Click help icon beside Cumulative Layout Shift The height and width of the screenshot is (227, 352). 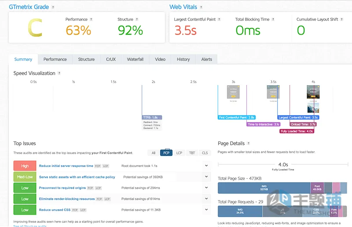click(x=341, y=19)
